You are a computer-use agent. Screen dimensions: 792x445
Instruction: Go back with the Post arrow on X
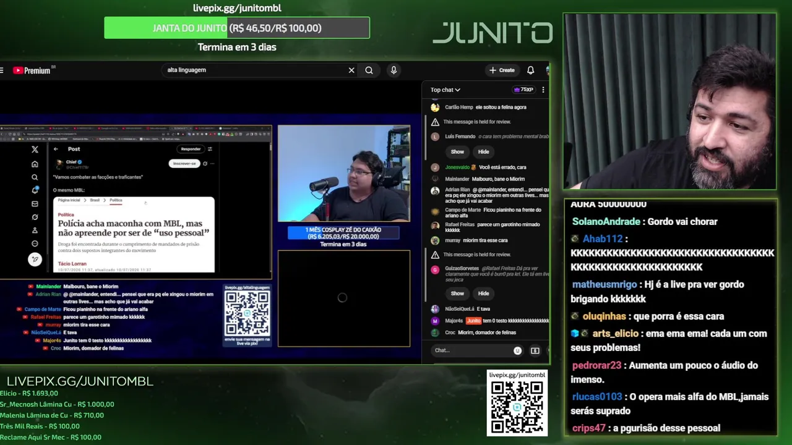click(56, 149)
